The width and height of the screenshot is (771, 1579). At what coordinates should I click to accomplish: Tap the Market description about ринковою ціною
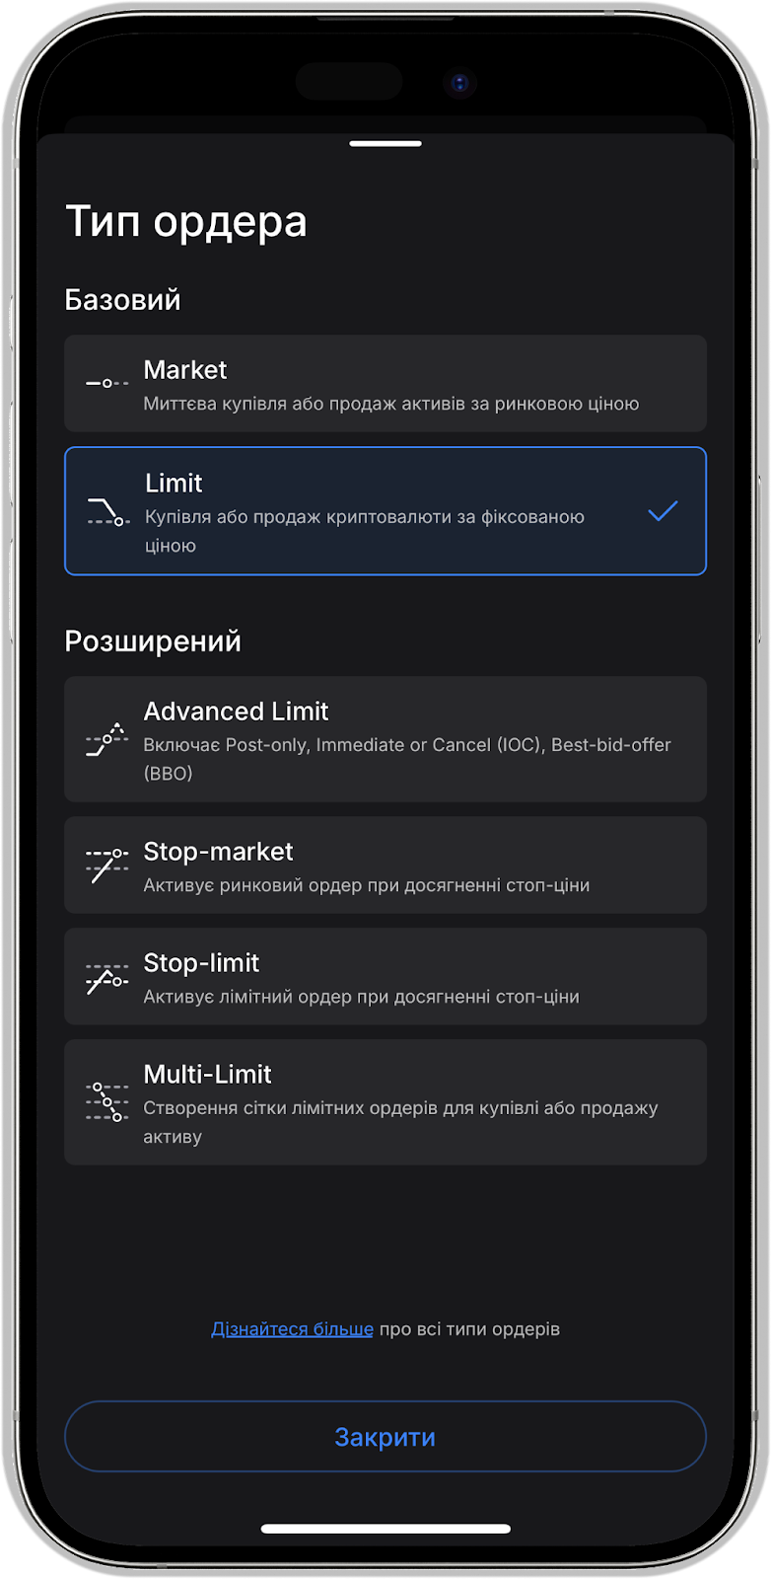click(x=390, y=404)
